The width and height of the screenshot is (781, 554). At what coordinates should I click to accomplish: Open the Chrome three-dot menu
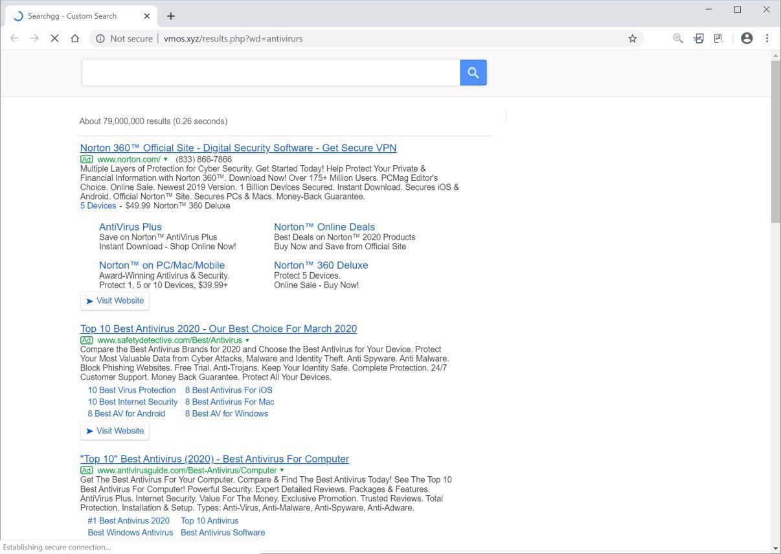coord(767,38)
